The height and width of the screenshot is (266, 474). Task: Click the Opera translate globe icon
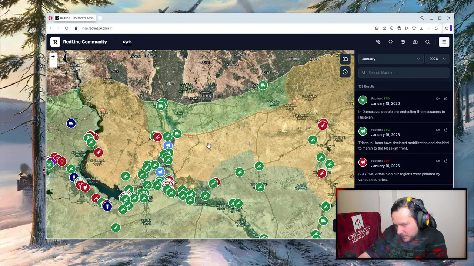pos(399,28)
